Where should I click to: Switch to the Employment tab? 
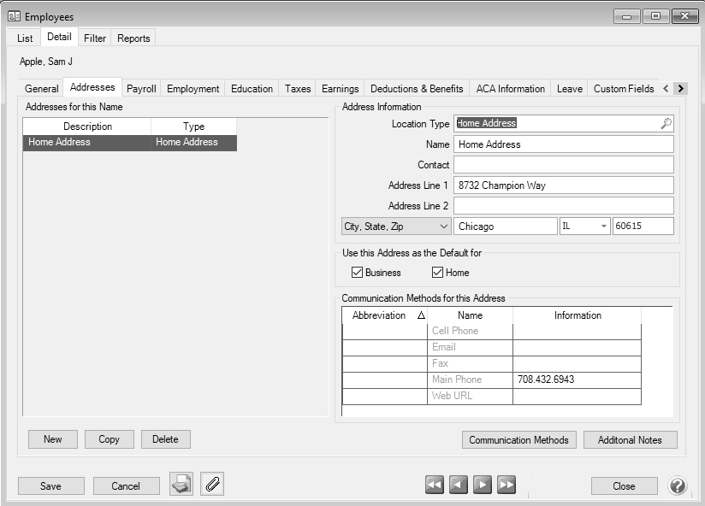(x=193, y=88)
